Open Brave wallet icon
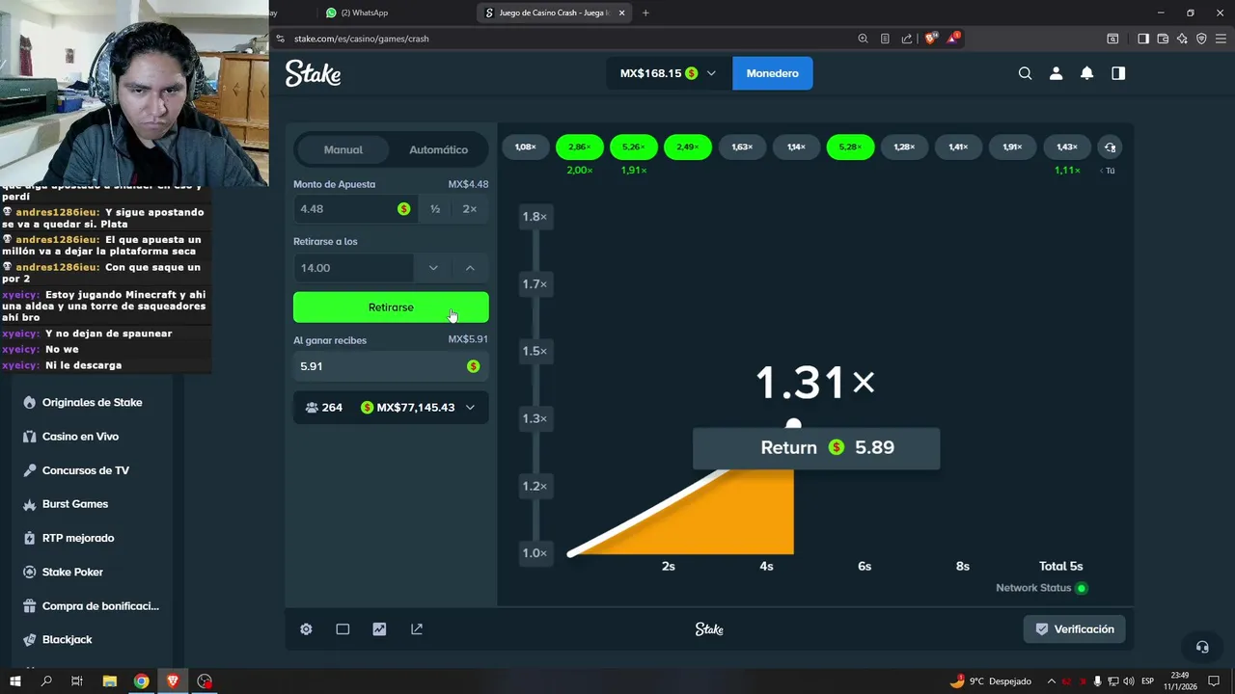This screenshot has height=694, width=1235. click(1163, 39)
